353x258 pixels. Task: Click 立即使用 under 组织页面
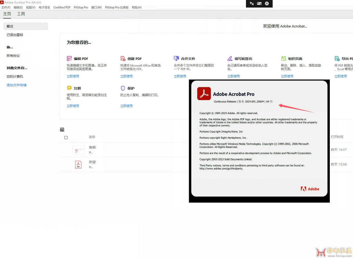point(287,76)
